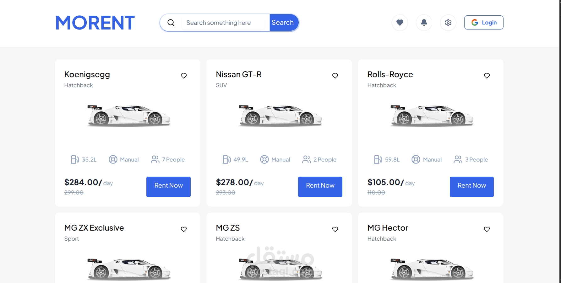This screenshot has width=561, height=283.
Task: Click the $284.00 price on Koenigsegg
Action: click(83, 182)
